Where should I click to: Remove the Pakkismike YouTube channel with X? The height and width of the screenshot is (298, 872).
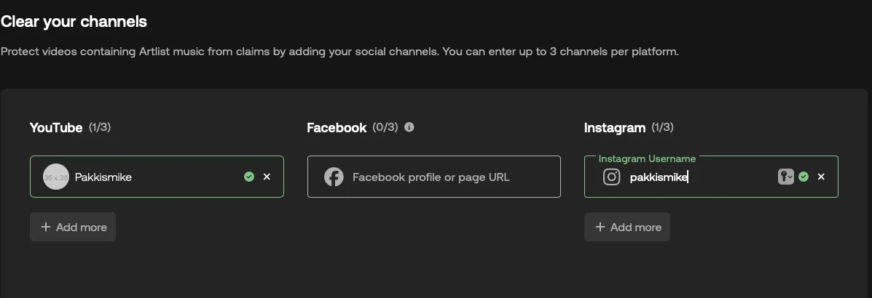pos(267,177)
